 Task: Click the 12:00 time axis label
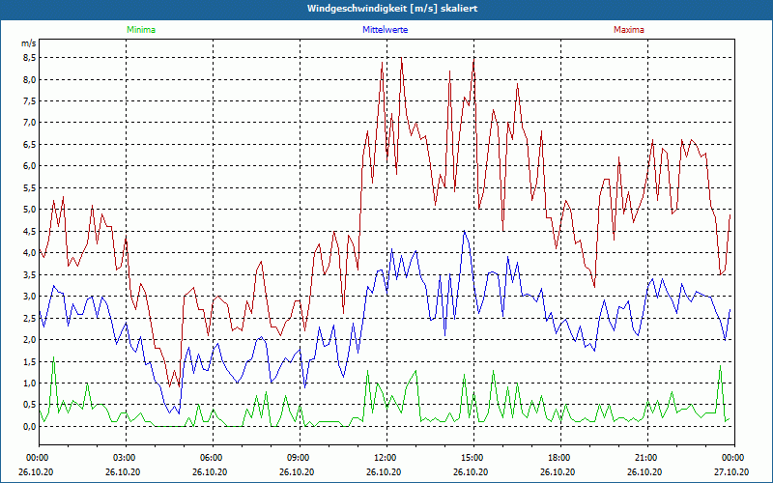pos(386,458)
